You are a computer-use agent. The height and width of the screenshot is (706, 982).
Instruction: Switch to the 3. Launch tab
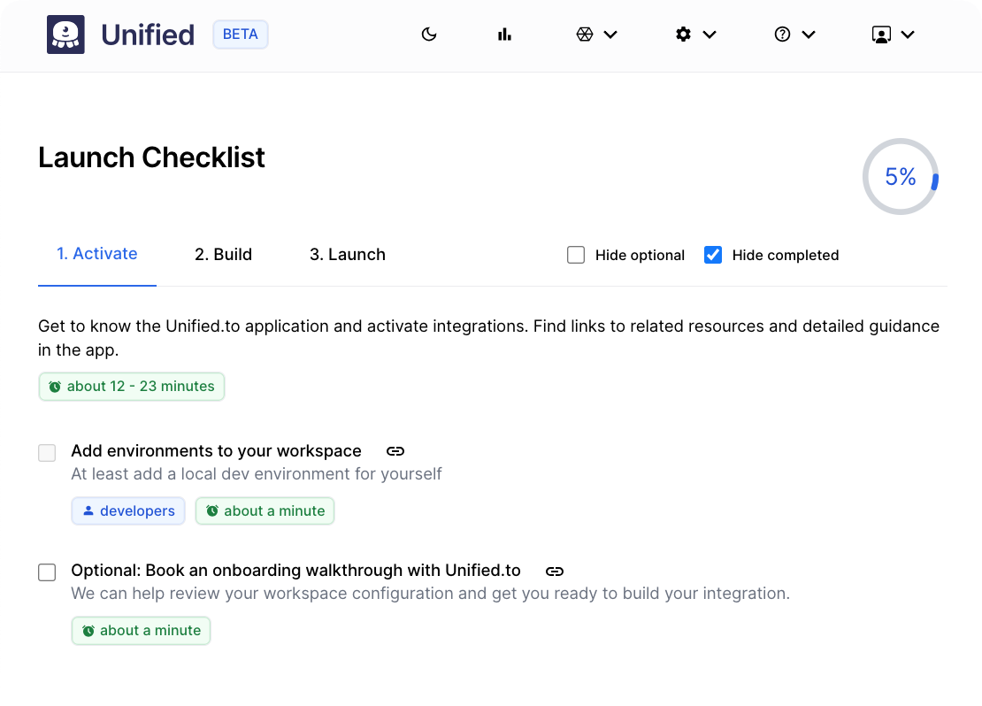[x=348, y=255]
